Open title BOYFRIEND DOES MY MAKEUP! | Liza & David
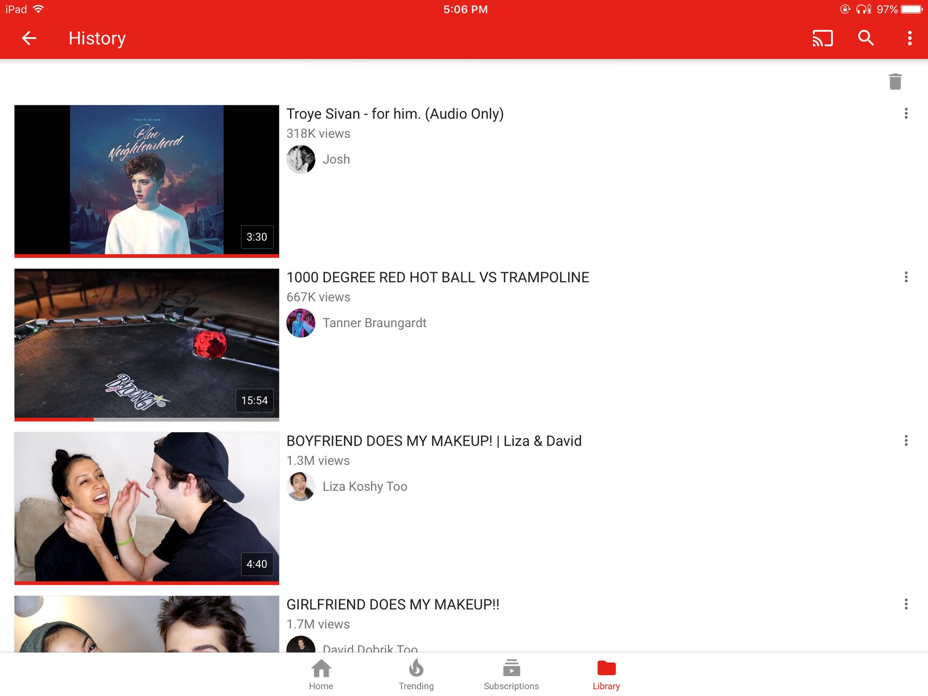Viewport: 928px width, 696px height. [x=434, y=441]
